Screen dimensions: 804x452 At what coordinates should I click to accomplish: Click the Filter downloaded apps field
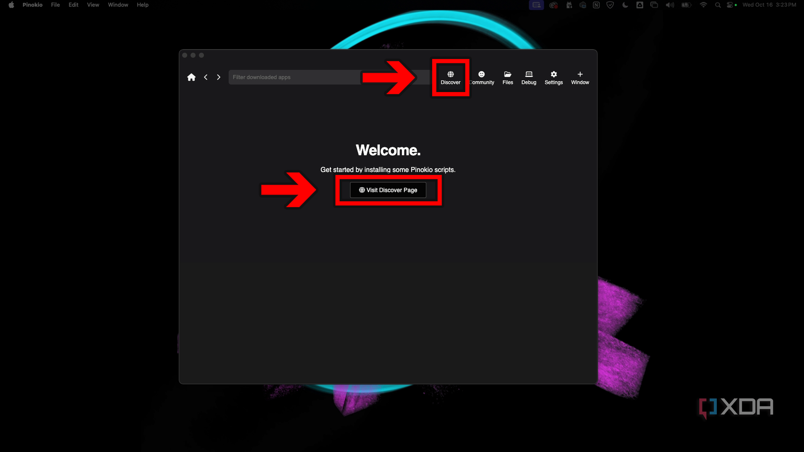329,77
